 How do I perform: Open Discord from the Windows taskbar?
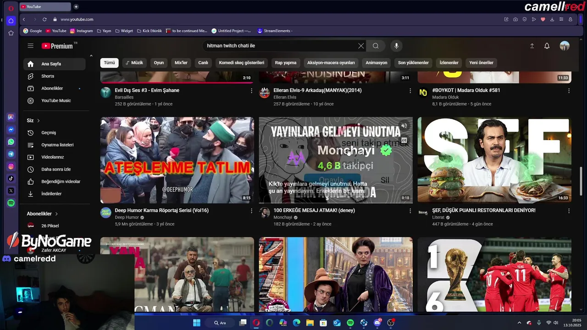377,323
